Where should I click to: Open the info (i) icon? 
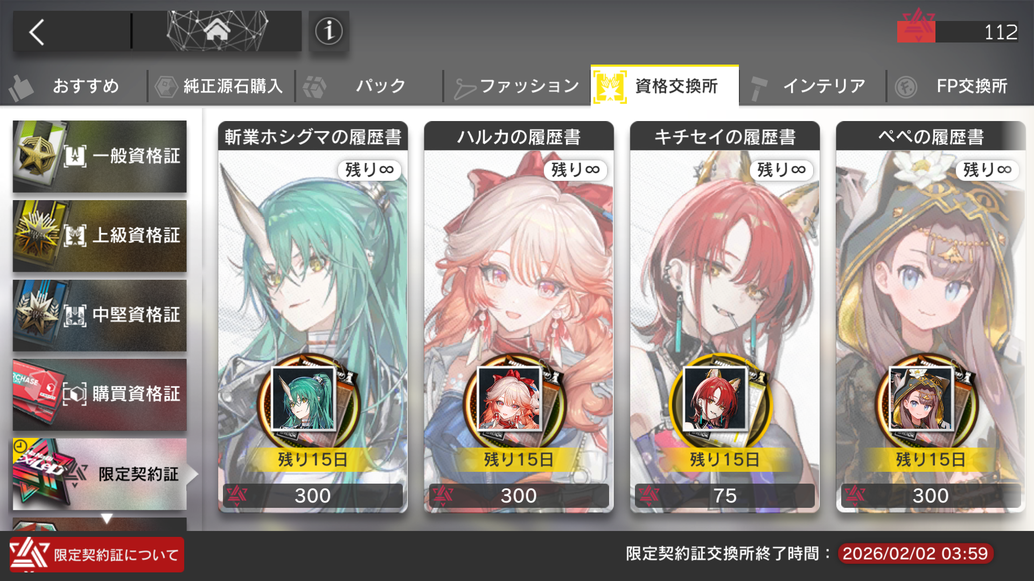click(329, 31)
